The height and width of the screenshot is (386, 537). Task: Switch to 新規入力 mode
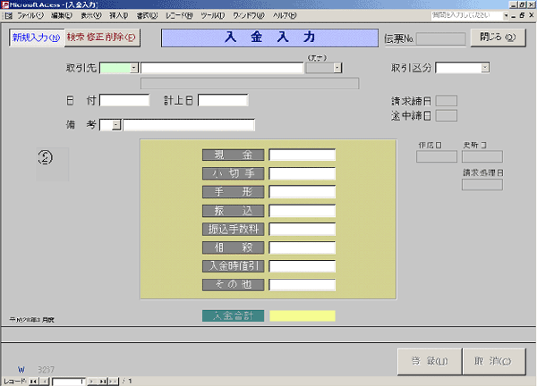click(36, 38)
